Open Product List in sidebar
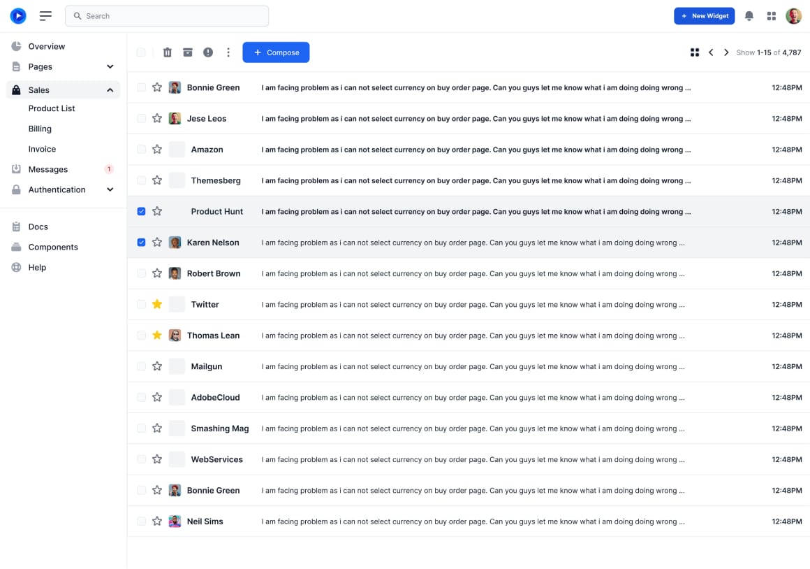 click(52, 108)
